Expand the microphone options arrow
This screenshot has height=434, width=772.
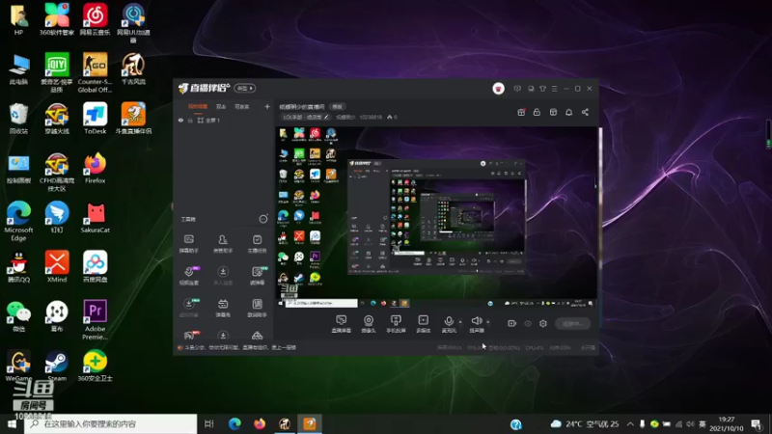point(460,322)
